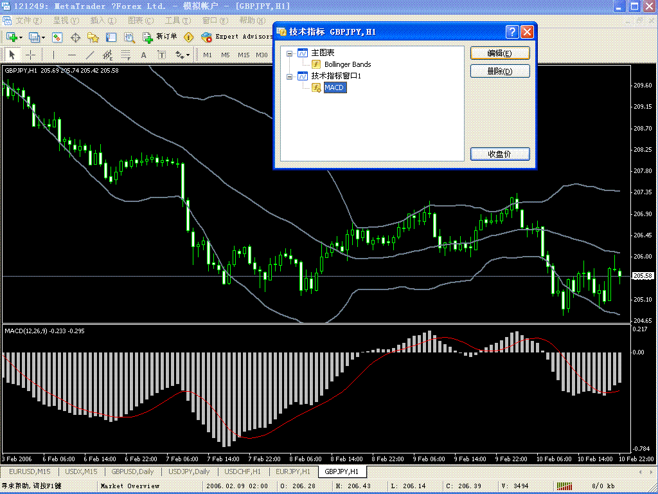The height and width of the screenshot is (494, 658).
Task: Select the 技术指标窗口1 tree item
Action: [335, 76]
